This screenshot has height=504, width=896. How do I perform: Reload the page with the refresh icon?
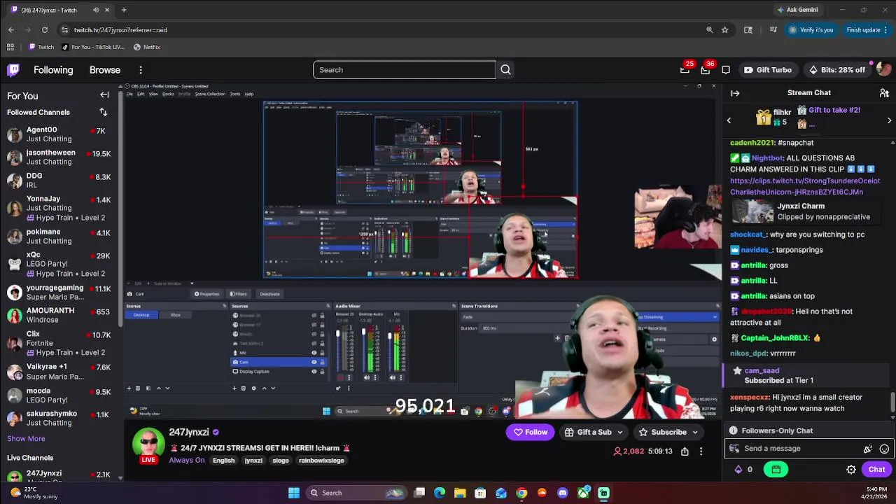click(45, 30)
